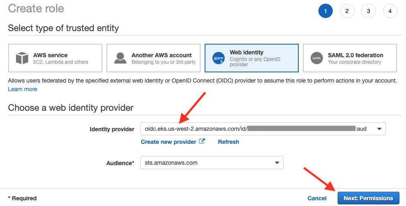
Task: Open the Learn more link
Action: 23,89
